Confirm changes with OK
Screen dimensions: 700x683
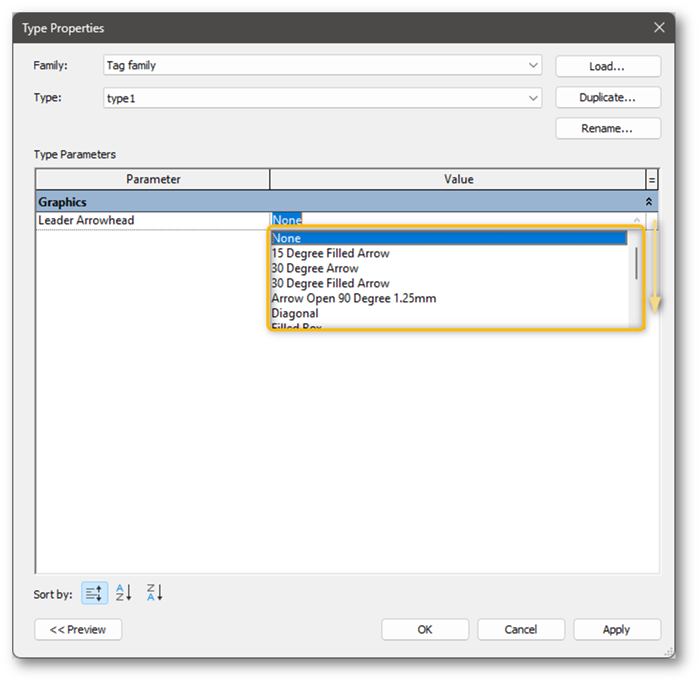(425, 629)
